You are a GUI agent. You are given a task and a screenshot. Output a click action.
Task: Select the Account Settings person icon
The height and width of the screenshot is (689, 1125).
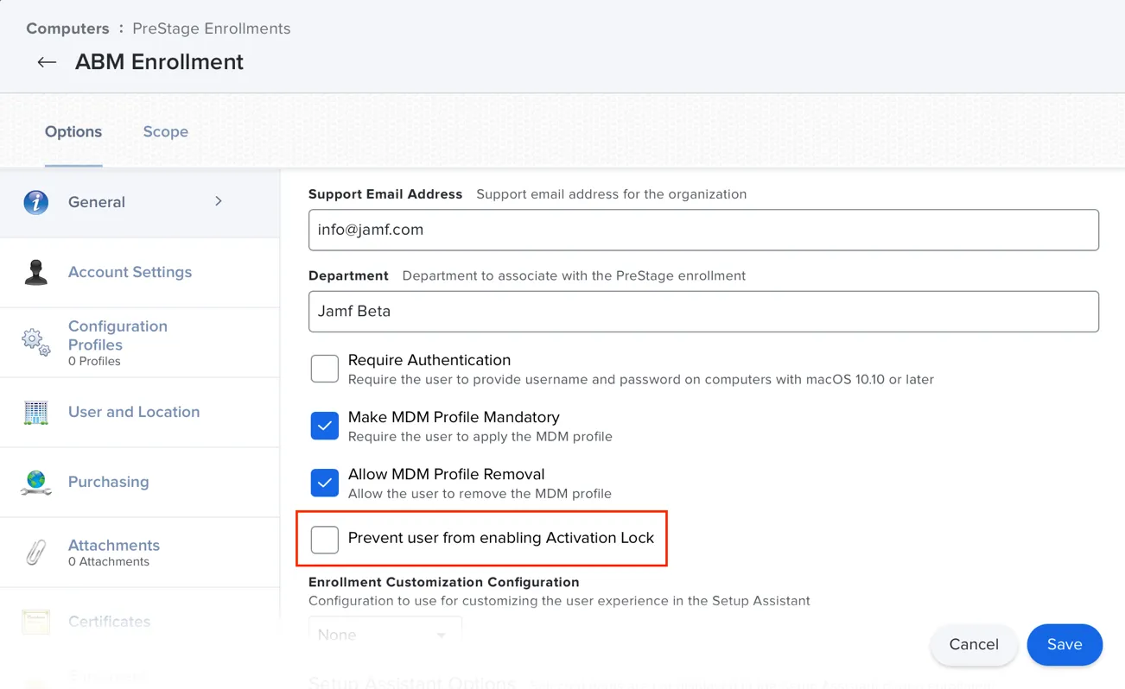(x=35, y=272)
